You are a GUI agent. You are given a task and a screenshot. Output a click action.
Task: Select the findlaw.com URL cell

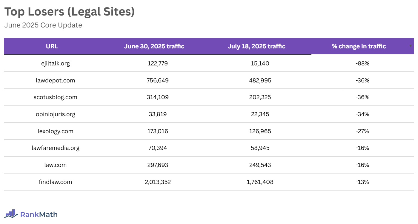click(56, 182)
